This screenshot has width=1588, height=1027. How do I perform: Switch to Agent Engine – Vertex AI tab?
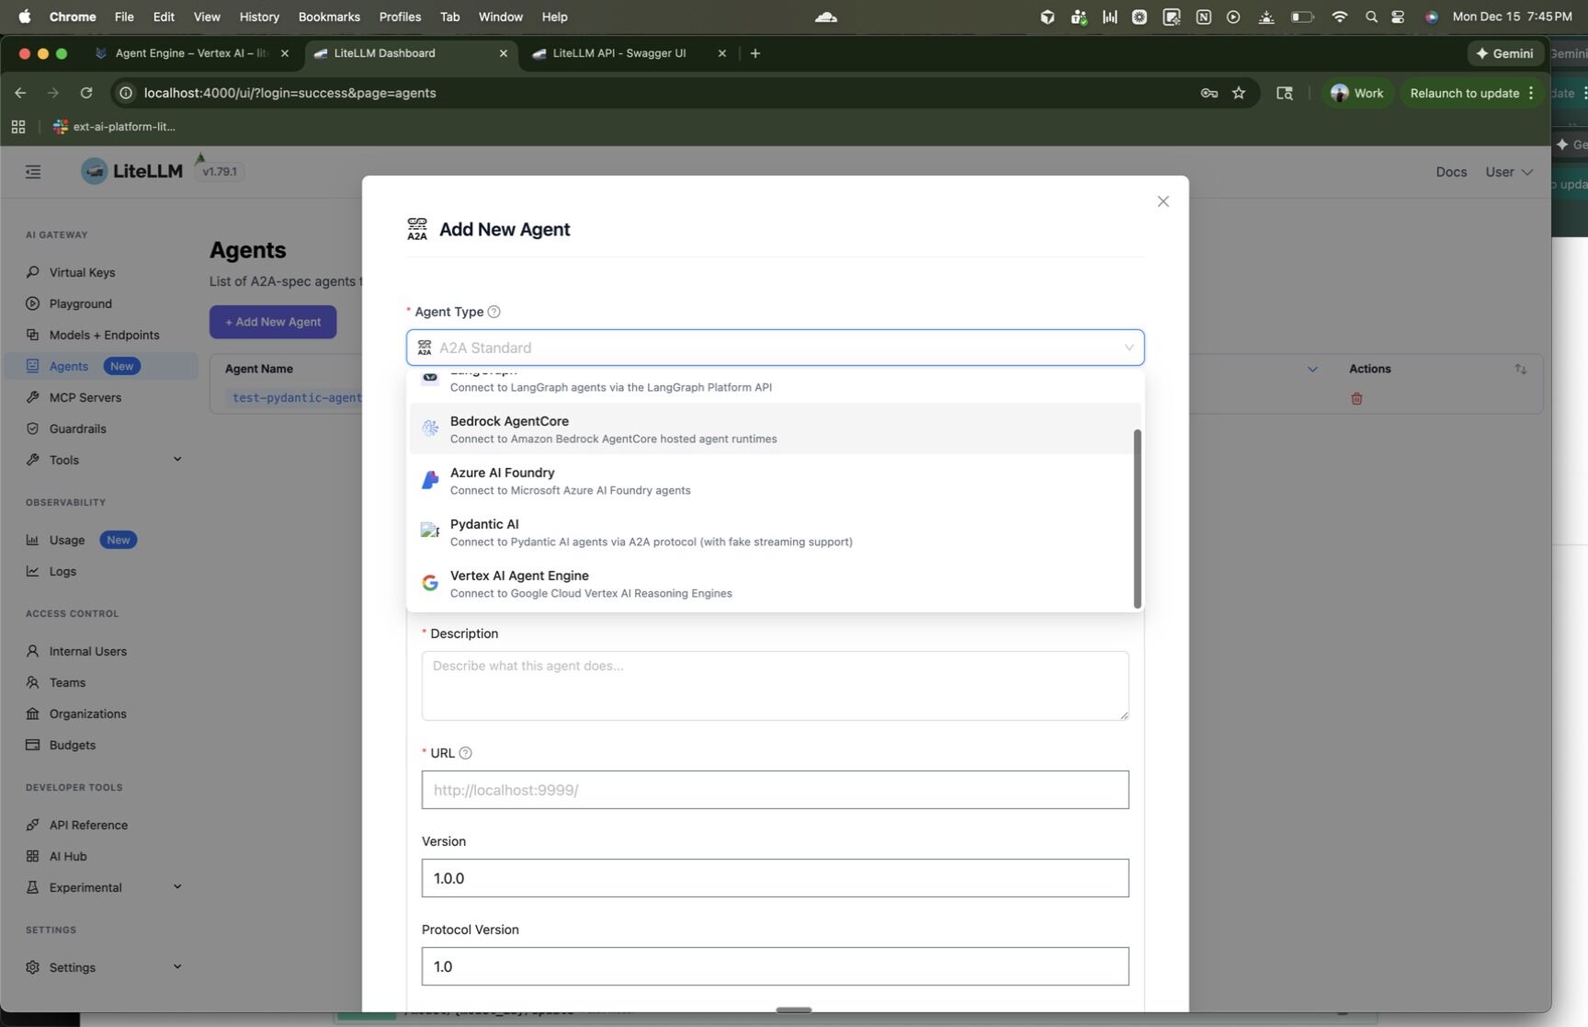[x=191, y=53]
